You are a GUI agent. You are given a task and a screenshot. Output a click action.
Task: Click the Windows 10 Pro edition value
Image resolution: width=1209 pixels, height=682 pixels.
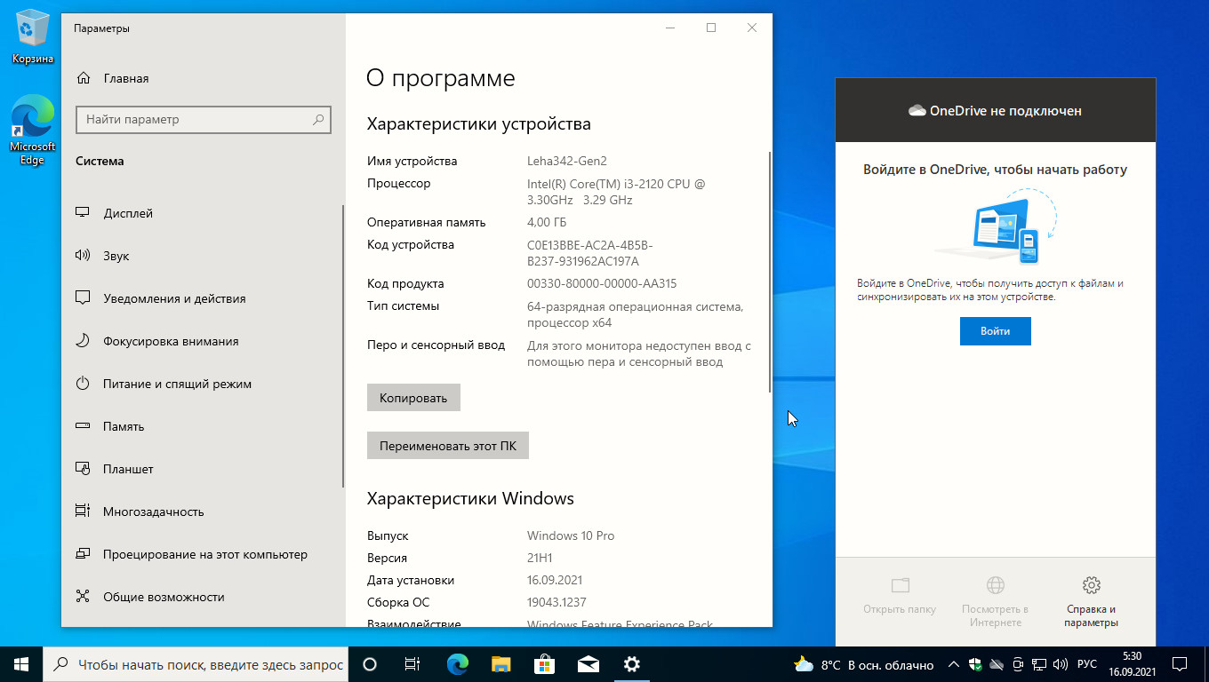tap(571, 535)
